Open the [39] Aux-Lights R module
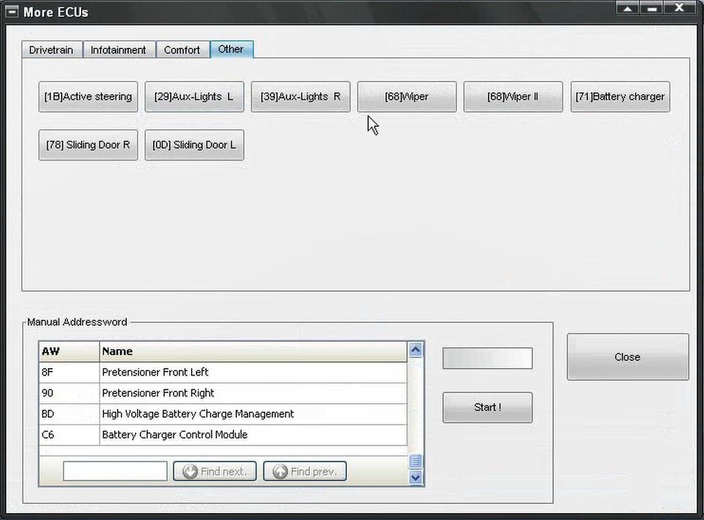704x520 pixels. pos(300,96)
